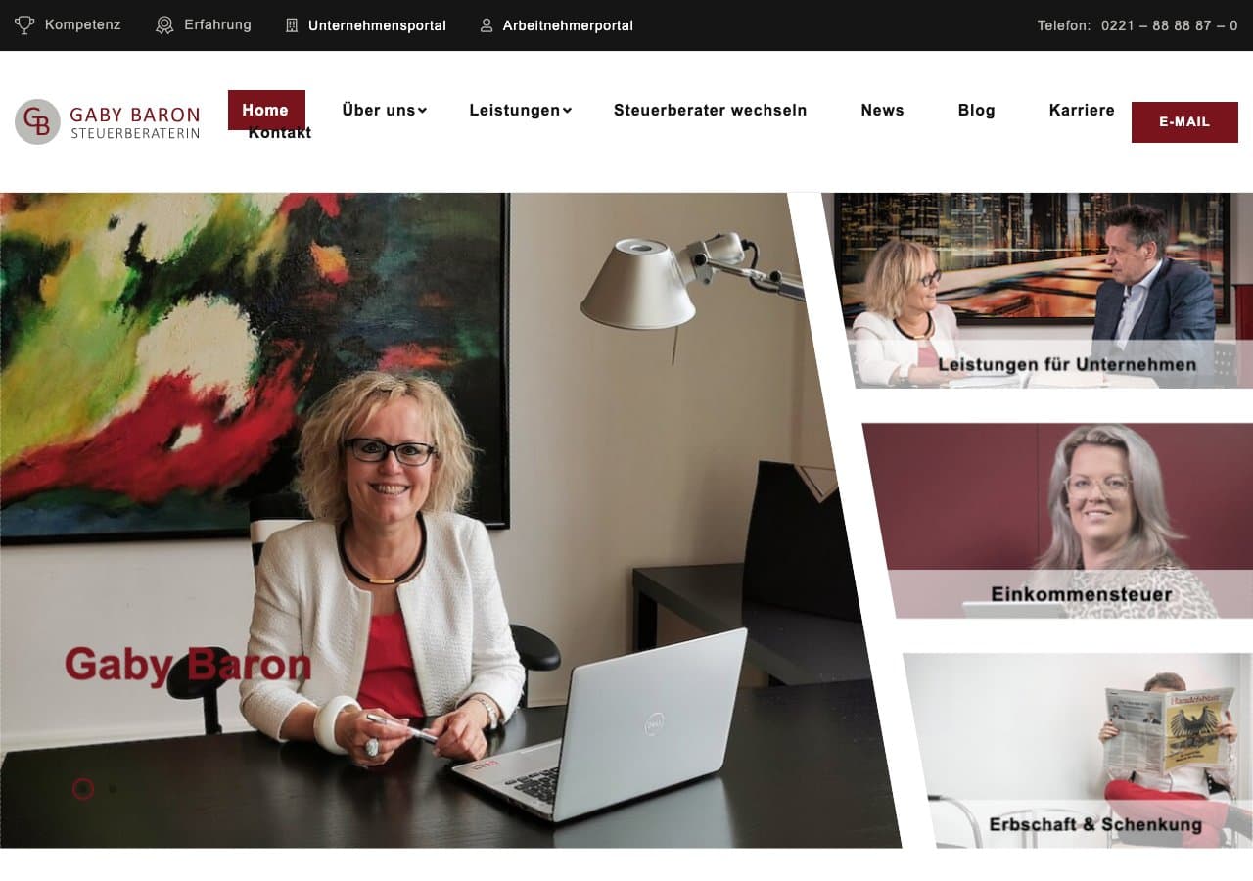Open the Karriere link

[1082, 110]
